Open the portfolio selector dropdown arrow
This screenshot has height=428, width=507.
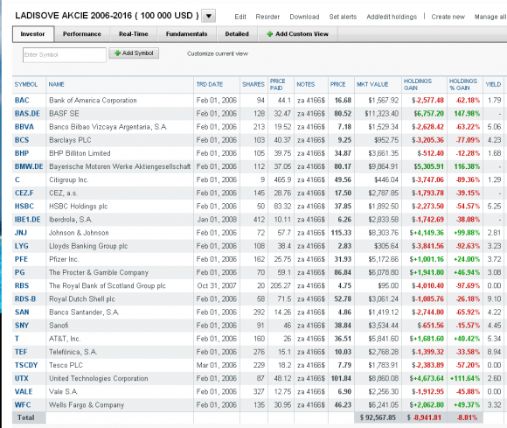(209, 16)
